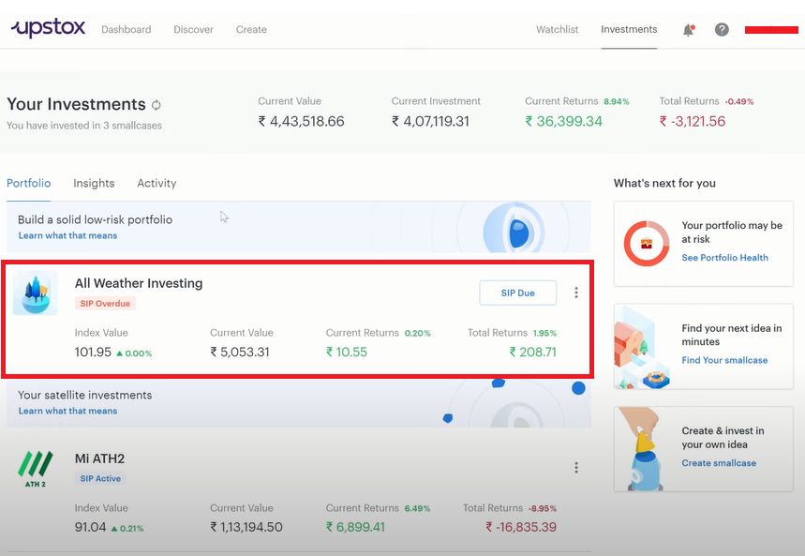Click Build a solid low-risk portfolio text
Image resolution: width=805 pixels, height=556 pixels.
tap(95, 220)
